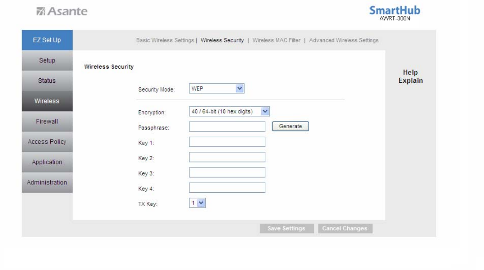Click the Save Settings button
484x270 pixels.
coord(286,228)
